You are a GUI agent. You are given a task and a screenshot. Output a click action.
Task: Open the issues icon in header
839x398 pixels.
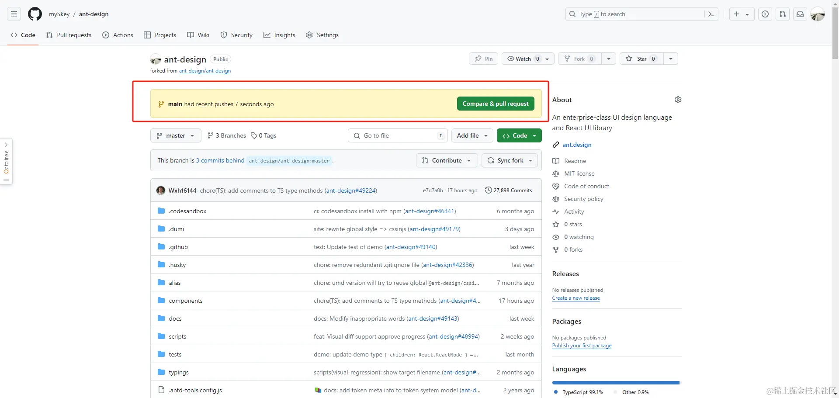(x=765, y=14)
